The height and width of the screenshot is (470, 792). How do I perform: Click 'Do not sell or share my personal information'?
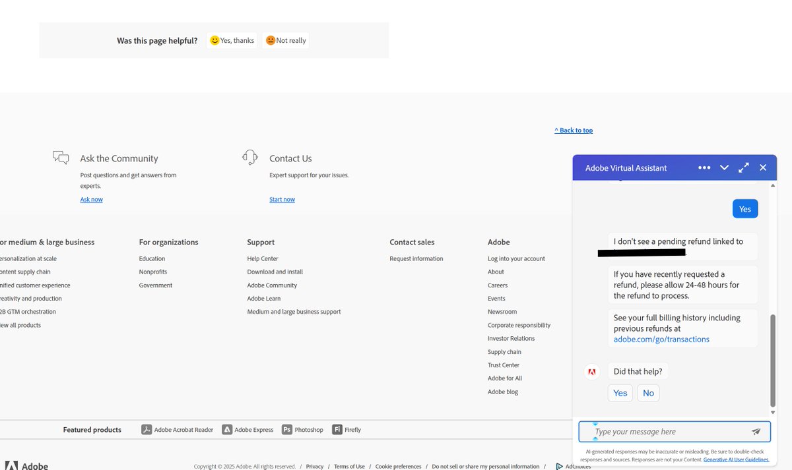[x=486, y=467]
